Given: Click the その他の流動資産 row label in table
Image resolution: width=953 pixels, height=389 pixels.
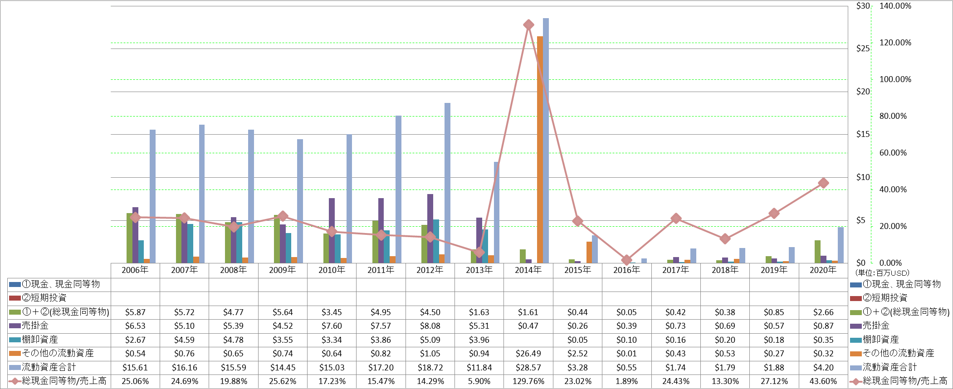Looking at the screenshot, I should point(58,353).
